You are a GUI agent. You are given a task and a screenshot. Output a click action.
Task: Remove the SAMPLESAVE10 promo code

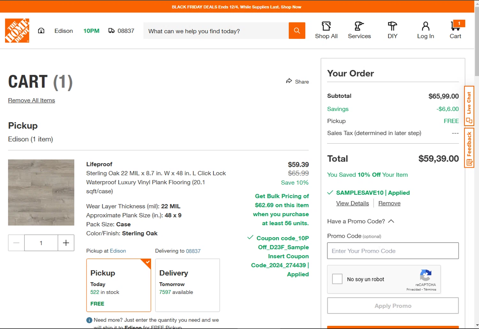tap(389, 203)
